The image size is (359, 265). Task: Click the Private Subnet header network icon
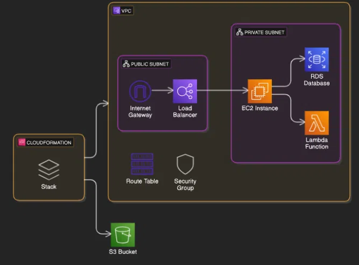click(240, 32)
